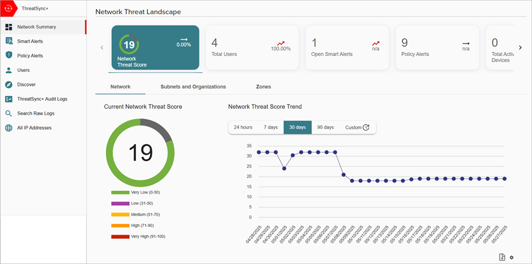Click the Search Raw Logs magnifier icon
532x264 pixels.
pos(9,113)
